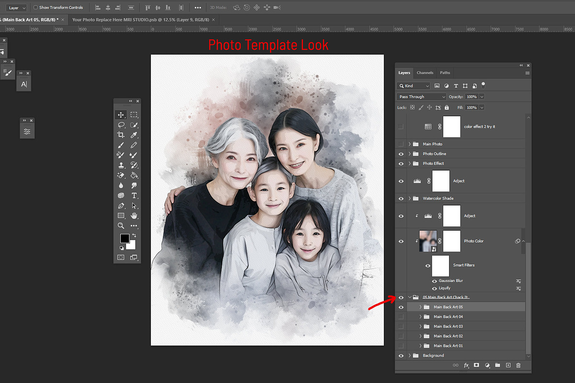This screenshot has height=383, width=575.
Task: Select the Paint Bucket tool
Action: click(134, 175)
